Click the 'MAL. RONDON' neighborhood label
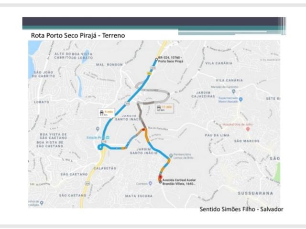This screenshot has width=306, height=229. click(x=109, y=64)
